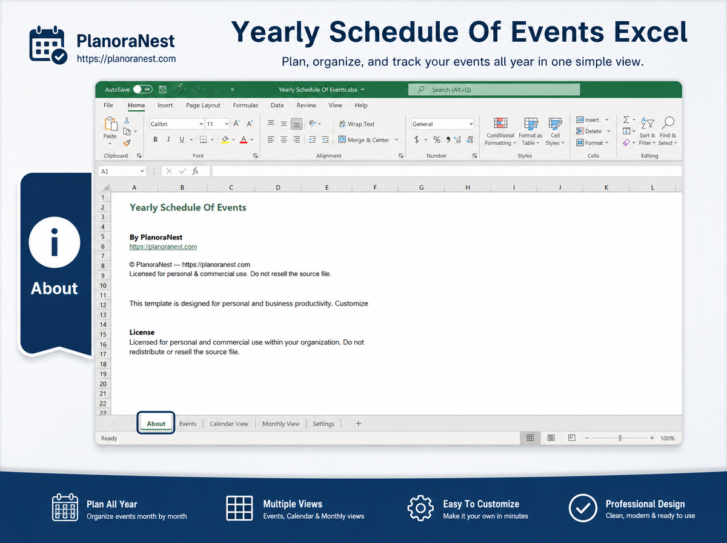Image resolution: width=727 pixels, height=543 pixels.
Task: Click the Cut scissors icon
Action: click(127, 121)
